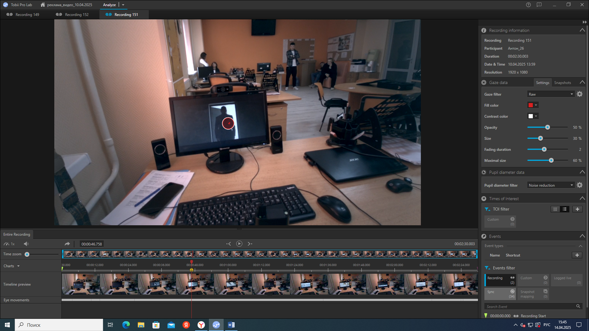The image size is (589, 331).
Task: Open the Gaze filter Raw dropdown
Action: click(x=551, y=94)
